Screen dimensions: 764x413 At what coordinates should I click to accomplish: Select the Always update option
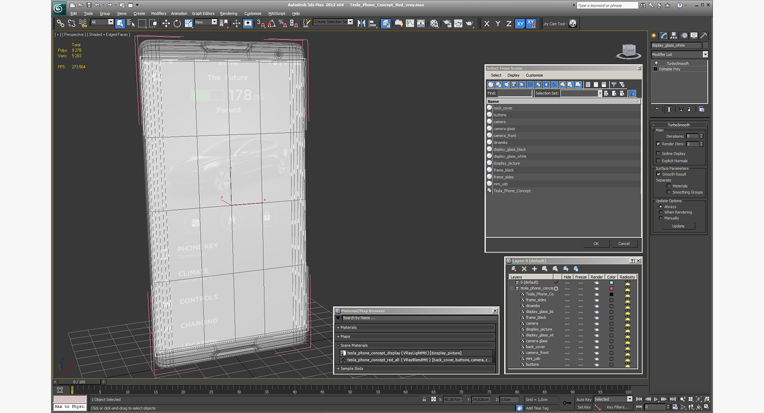tap(660, 206)
